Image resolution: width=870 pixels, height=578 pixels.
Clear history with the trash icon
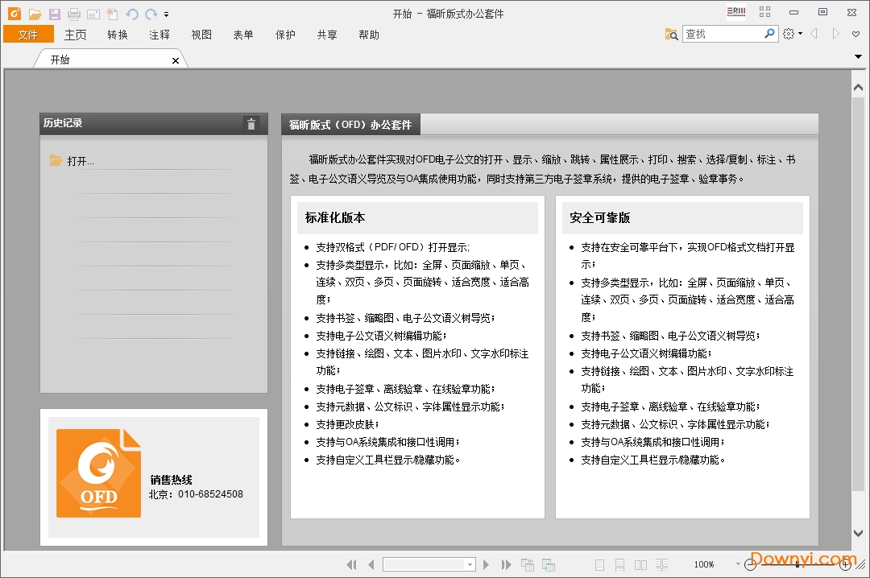[251, 124]
